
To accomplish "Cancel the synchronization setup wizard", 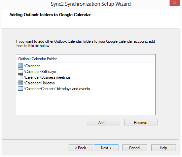I will 135,148.
